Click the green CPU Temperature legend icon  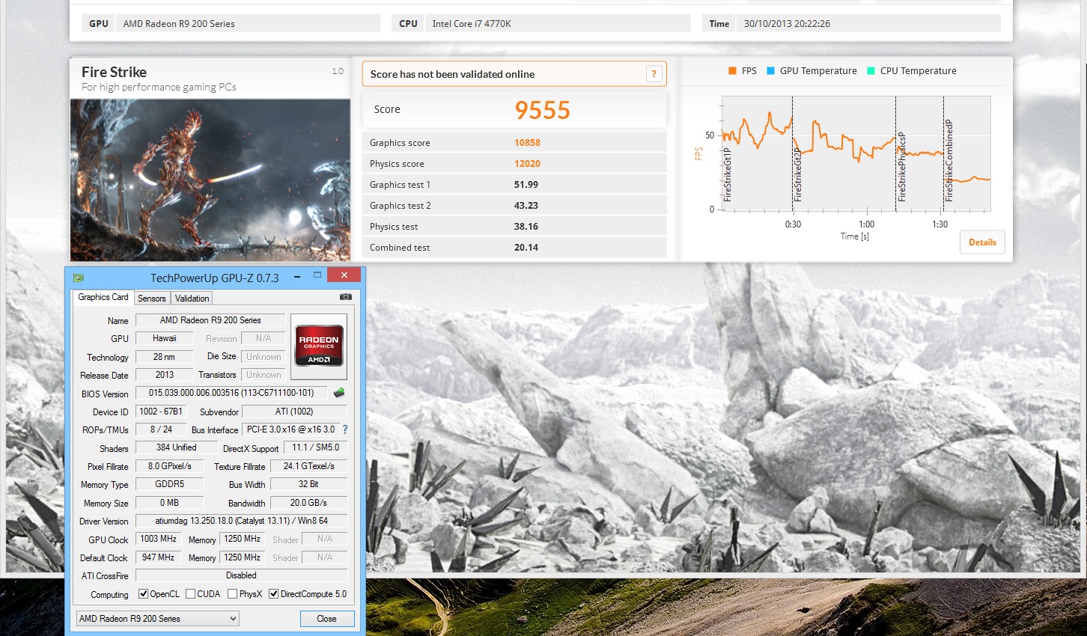pyautogui.click(x=870, y=70)
